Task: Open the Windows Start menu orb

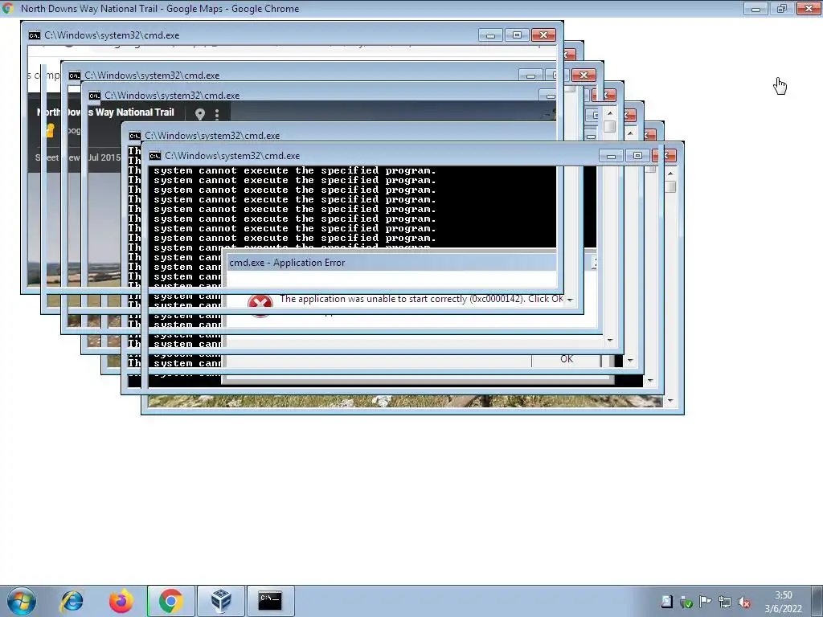Action: 22,601
